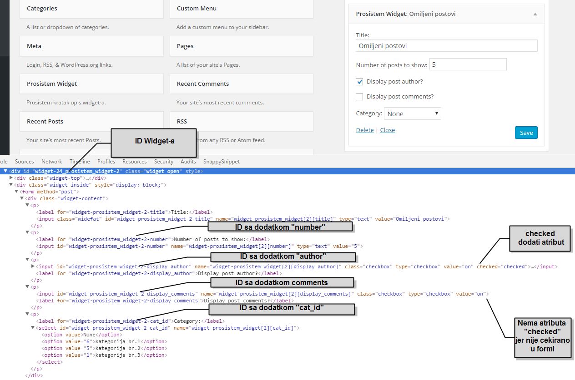
Task: Open the Audits tab
Action: click(x=188, y=162)
